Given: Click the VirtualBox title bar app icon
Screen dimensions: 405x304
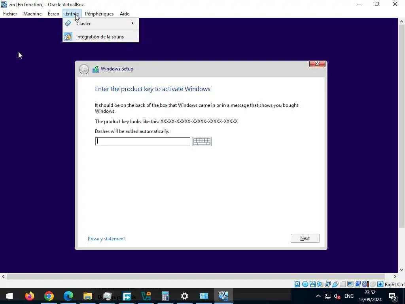Looking at the screenshot, I should (x=4, y=4).
